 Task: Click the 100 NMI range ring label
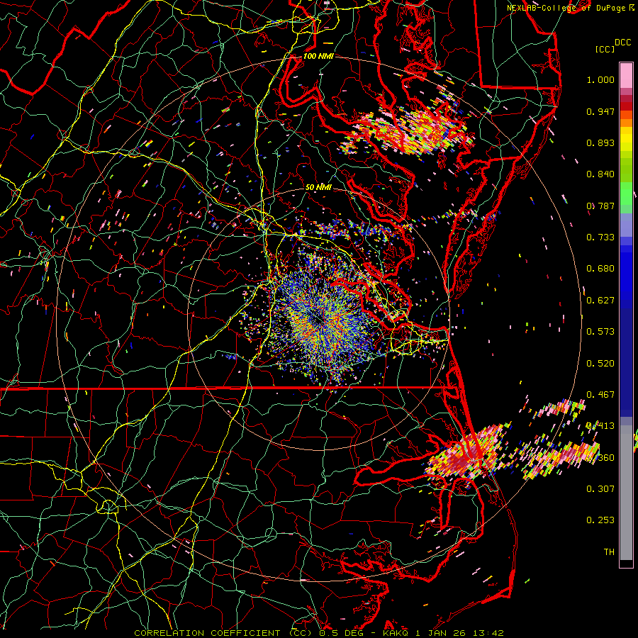click(318, 56)
